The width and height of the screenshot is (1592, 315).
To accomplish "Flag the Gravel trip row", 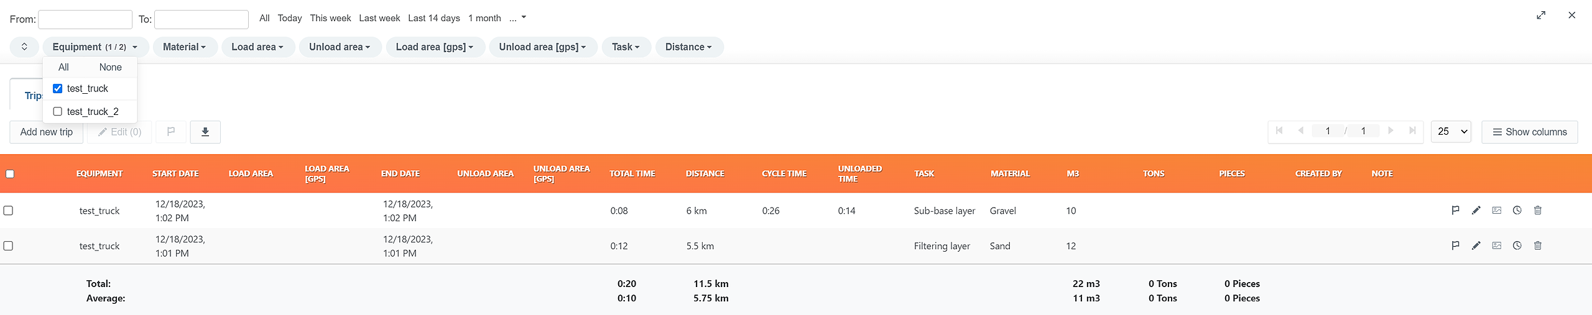I will coord(1455,211).
